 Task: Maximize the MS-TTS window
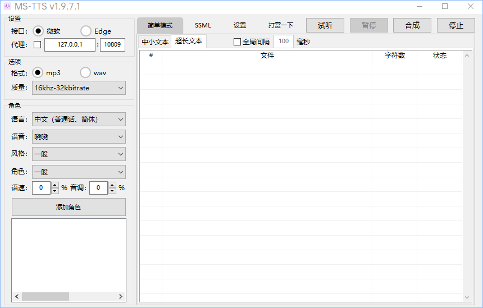[445, 7]
